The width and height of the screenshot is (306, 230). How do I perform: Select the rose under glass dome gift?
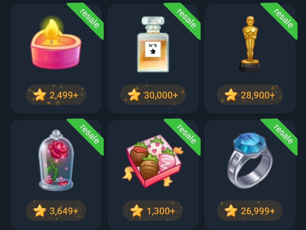point(56,160)
